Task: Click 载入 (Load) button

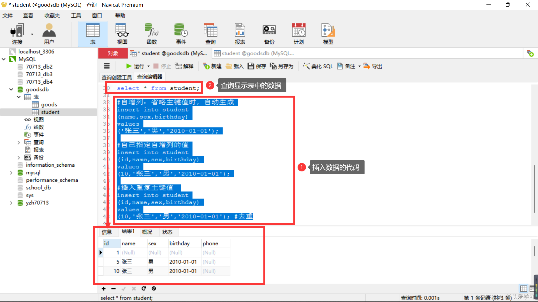Action: tap(235, 66)
